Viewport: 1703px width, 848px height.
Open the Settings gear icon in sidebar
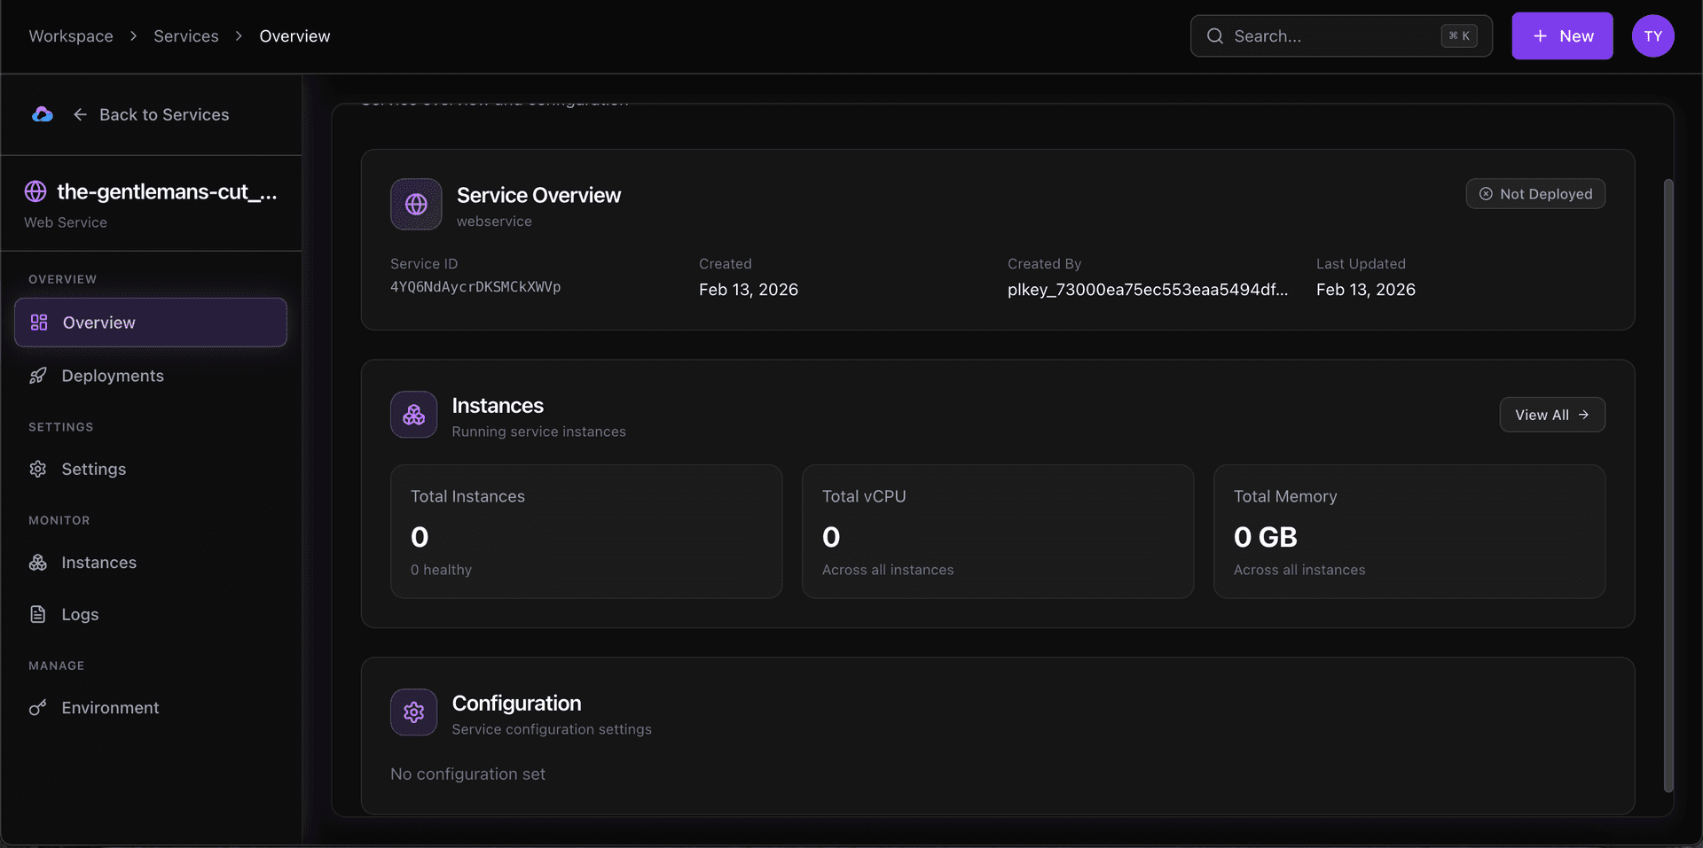[38, 469]
